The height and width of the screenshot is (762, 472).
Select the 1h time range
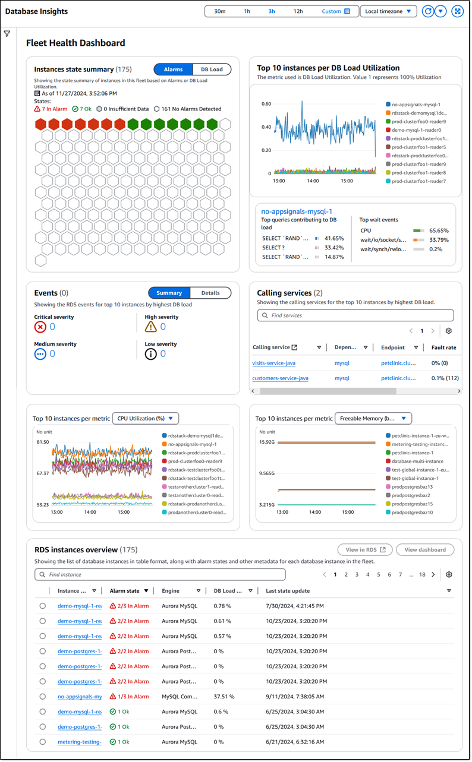coord(247,11)
